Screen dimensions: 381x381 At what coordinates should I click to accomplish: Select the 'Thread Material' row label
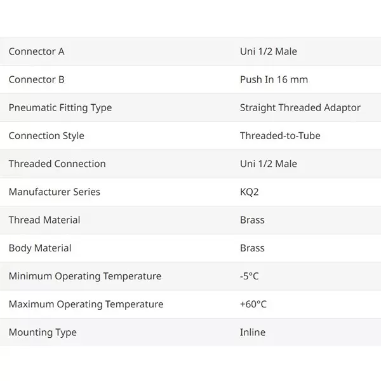[x=44, y=220]
